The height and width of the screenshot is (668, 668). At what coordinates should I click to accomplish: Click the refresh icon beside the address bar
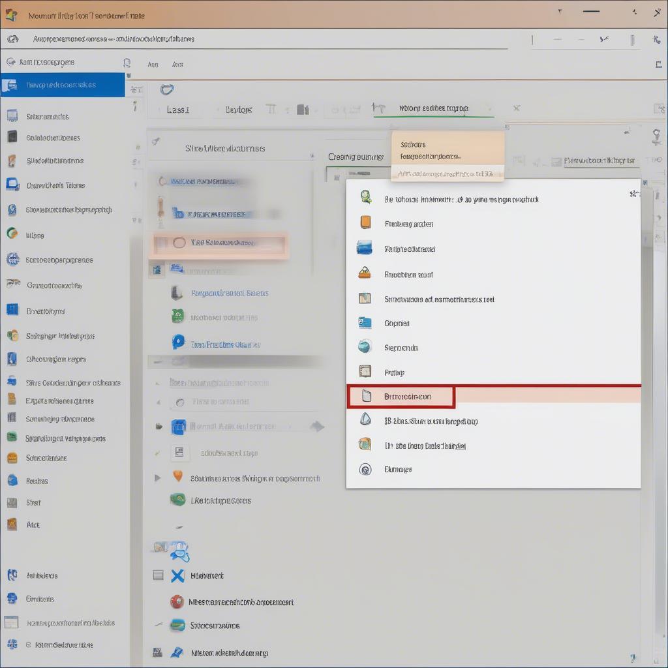click(x=13, y=39)
